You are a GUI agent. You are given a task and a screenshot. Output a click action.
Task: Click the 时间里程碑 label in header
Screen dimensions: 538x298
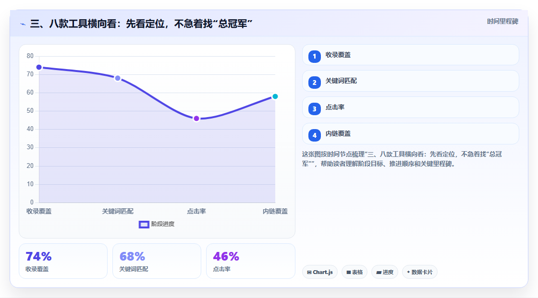pos(502,21)
